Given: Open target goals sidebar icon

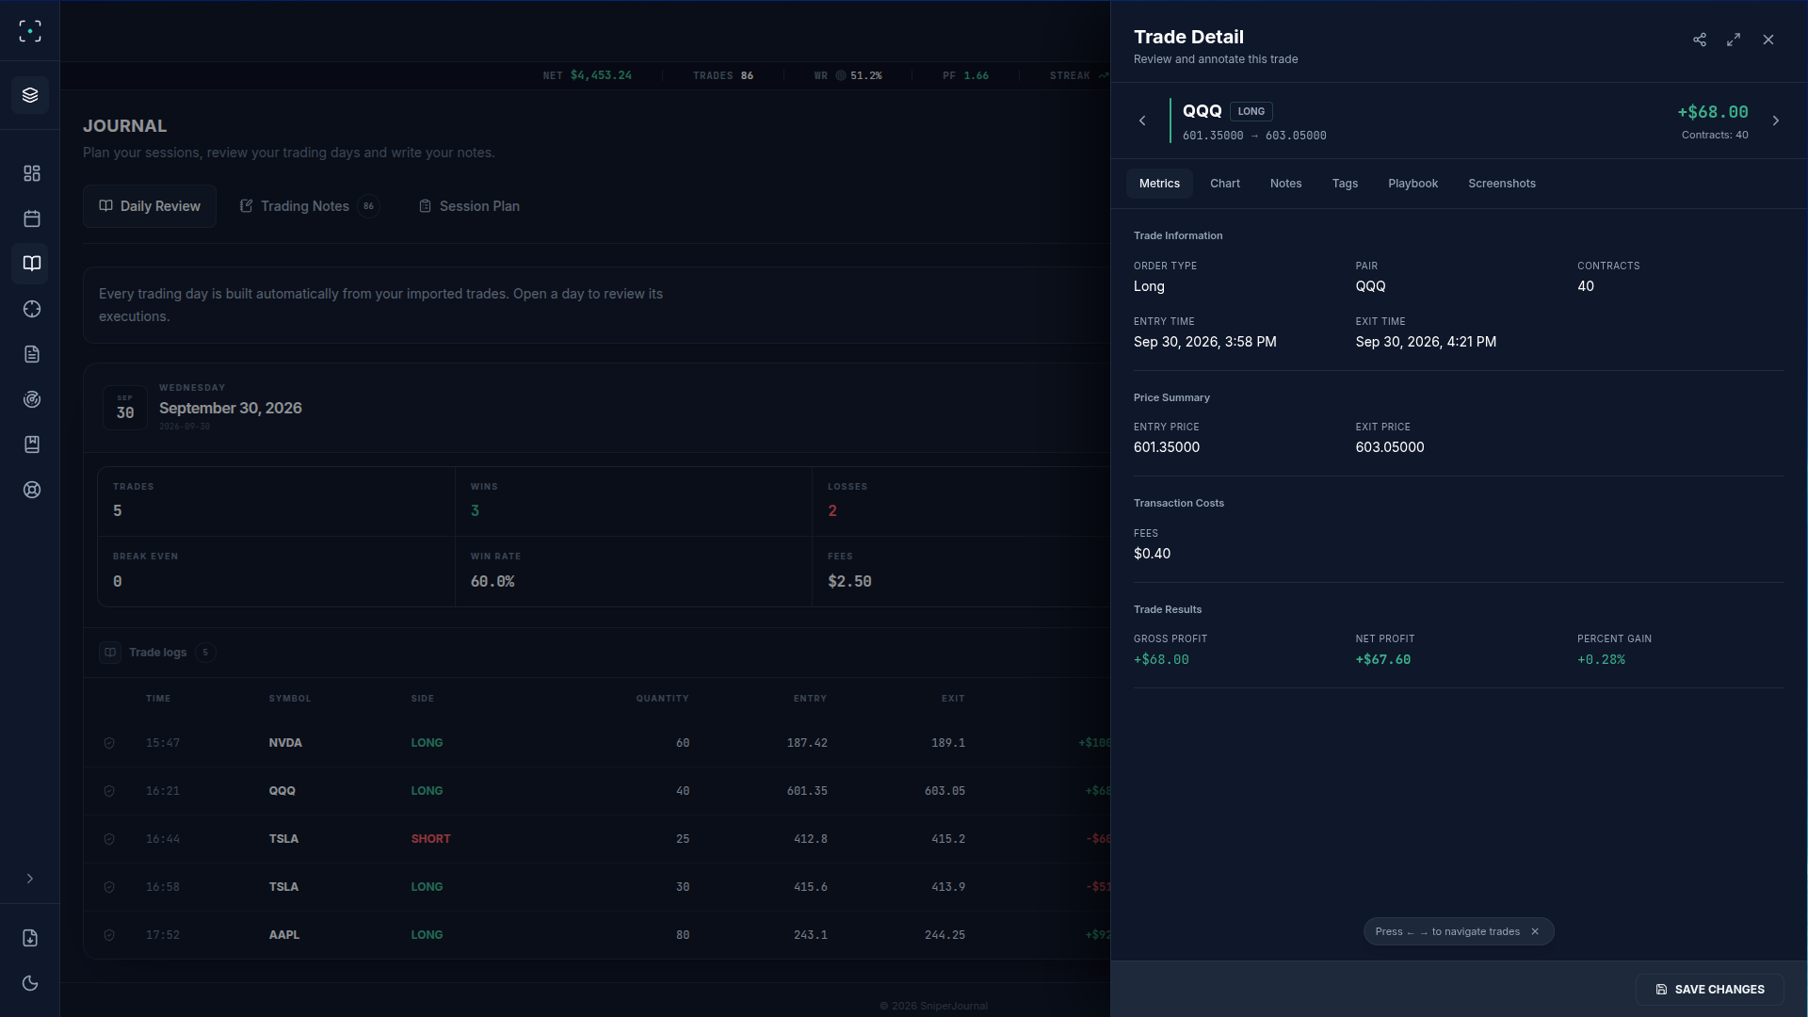Looking at the screenshot, I should click(32, 399).
